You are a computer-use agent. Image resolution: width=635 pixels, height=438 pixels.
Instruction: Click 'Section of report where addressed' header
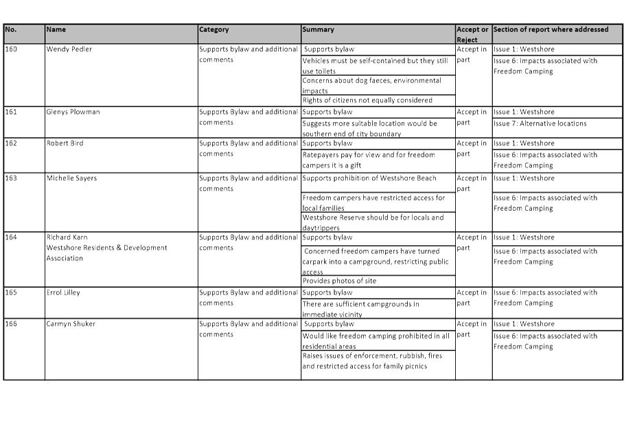[x=557, y=34]
